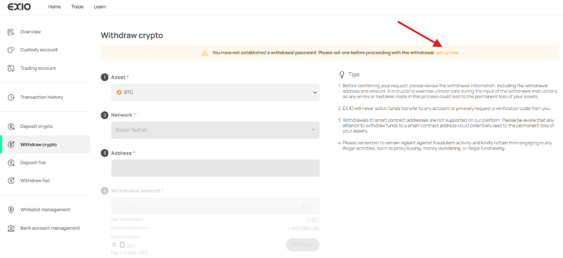Click the Custody account icon
This screenshot has width=563, height=258.
click(11, 50)
